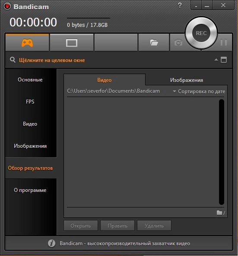Start recording with the REC button
238x256 pixels.
coord(201,33)
